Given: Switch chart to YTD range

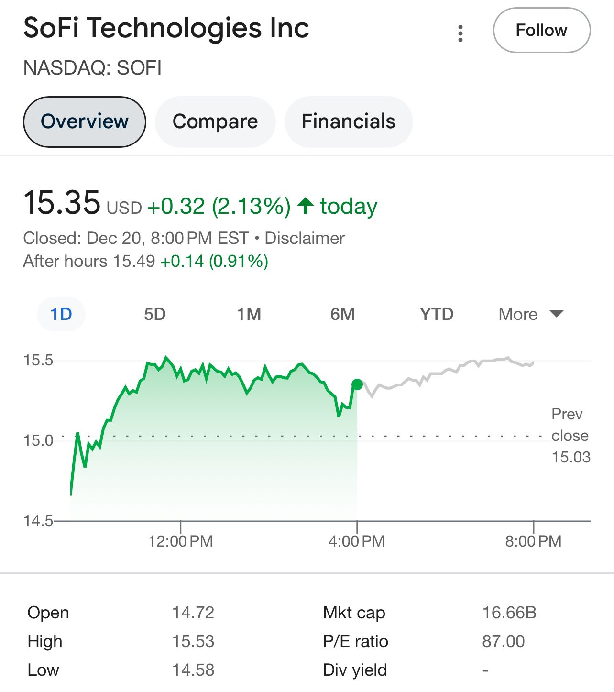Looking at the screenshot, I should [x=436, y=314].
